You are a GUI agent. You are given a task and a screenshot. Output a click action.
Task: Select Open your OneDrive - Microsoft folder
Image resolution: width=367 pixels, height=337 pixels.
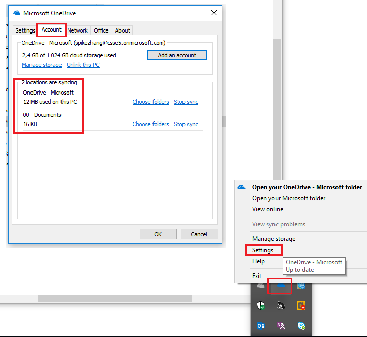click(307, 187)
